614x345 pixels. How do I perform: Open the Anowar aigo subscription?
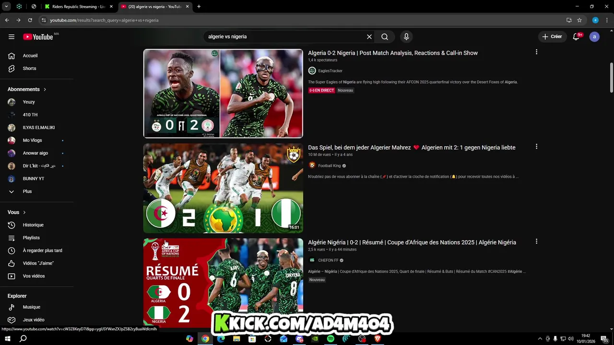click(x=36, y=153)
